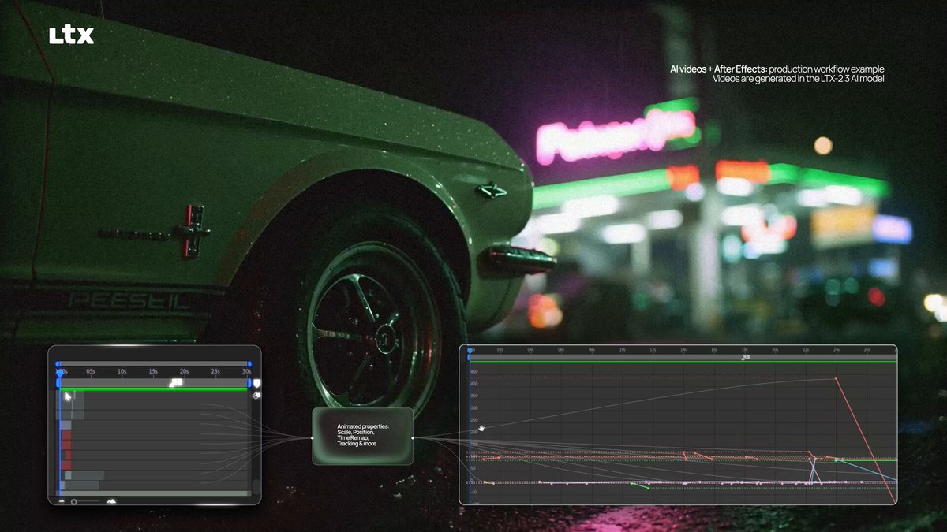947x532 pixels.
Task: Click the timeline zoom slider knob
Action: [73, 501]
